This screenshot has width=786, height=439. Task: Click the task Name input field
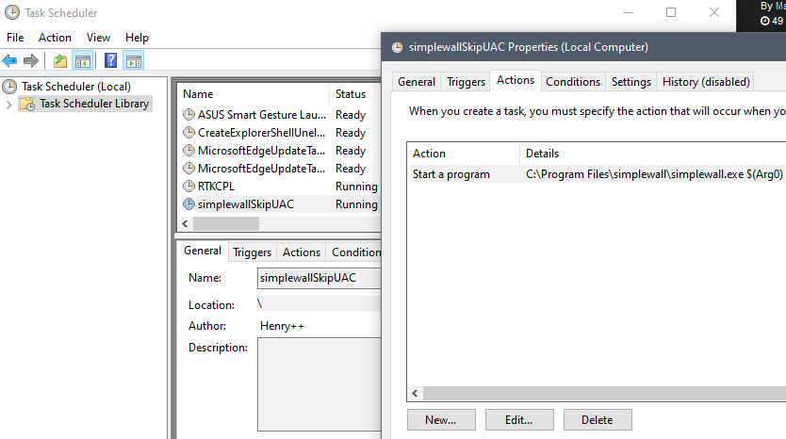point(316,279)
